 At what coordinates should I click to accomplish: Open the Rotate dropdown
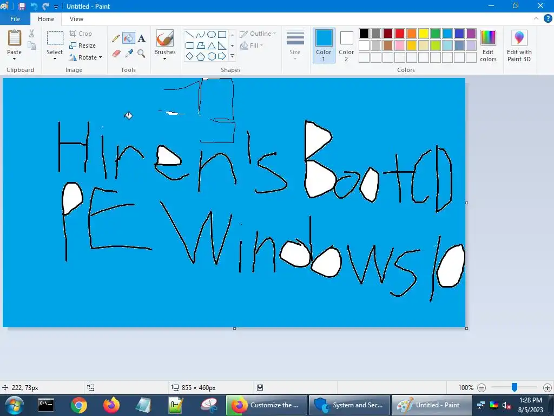point(86,57)
